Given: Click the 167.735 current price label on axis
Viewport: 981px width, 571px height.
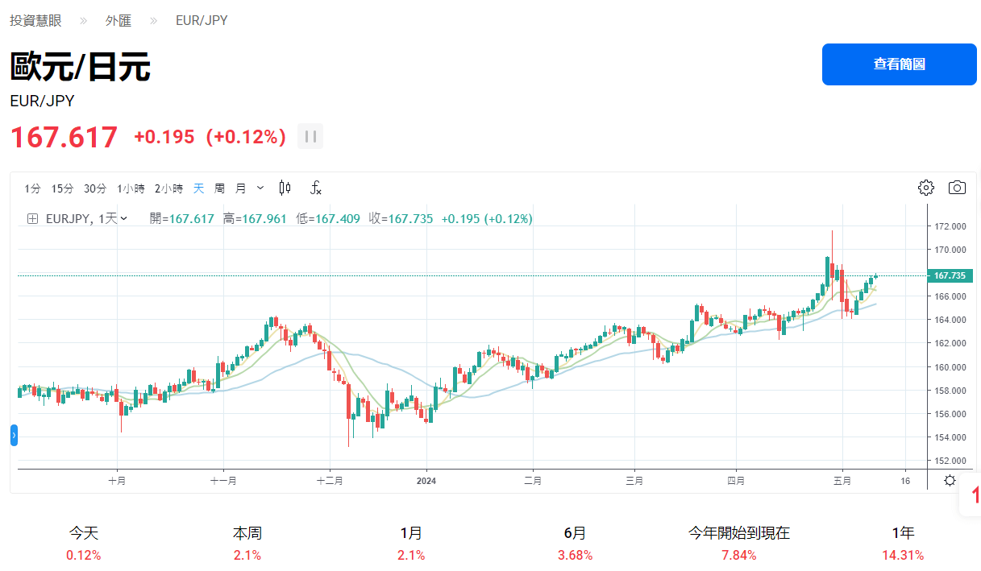Looking at the screenshot, I should tap(950, 275).
